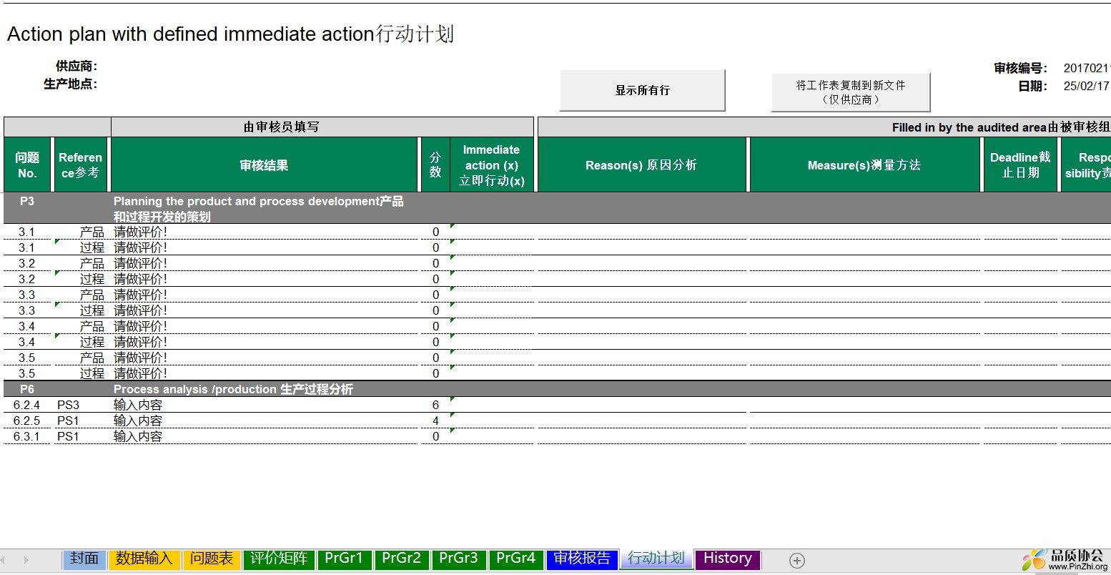Select question number 6.2.4 cell

click(27, 405)
